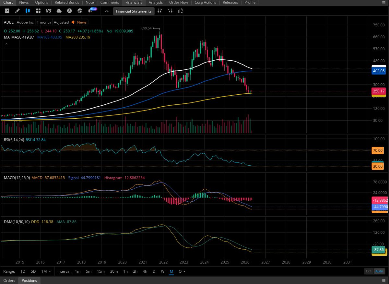
Task: Open the Related Bonds tab
Action: [67, 2]
